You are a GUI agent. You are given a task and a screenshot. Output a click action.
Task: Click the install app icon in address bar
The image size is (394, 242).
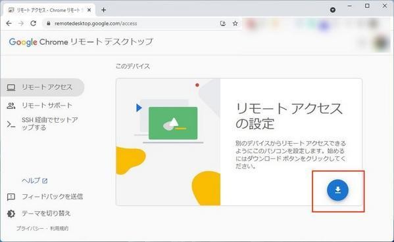click(x=223, y=24)
